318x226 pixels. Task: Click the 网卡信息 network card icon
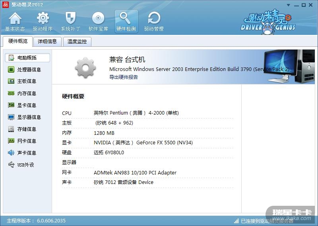pyautogui.click(x=11, y=141)
